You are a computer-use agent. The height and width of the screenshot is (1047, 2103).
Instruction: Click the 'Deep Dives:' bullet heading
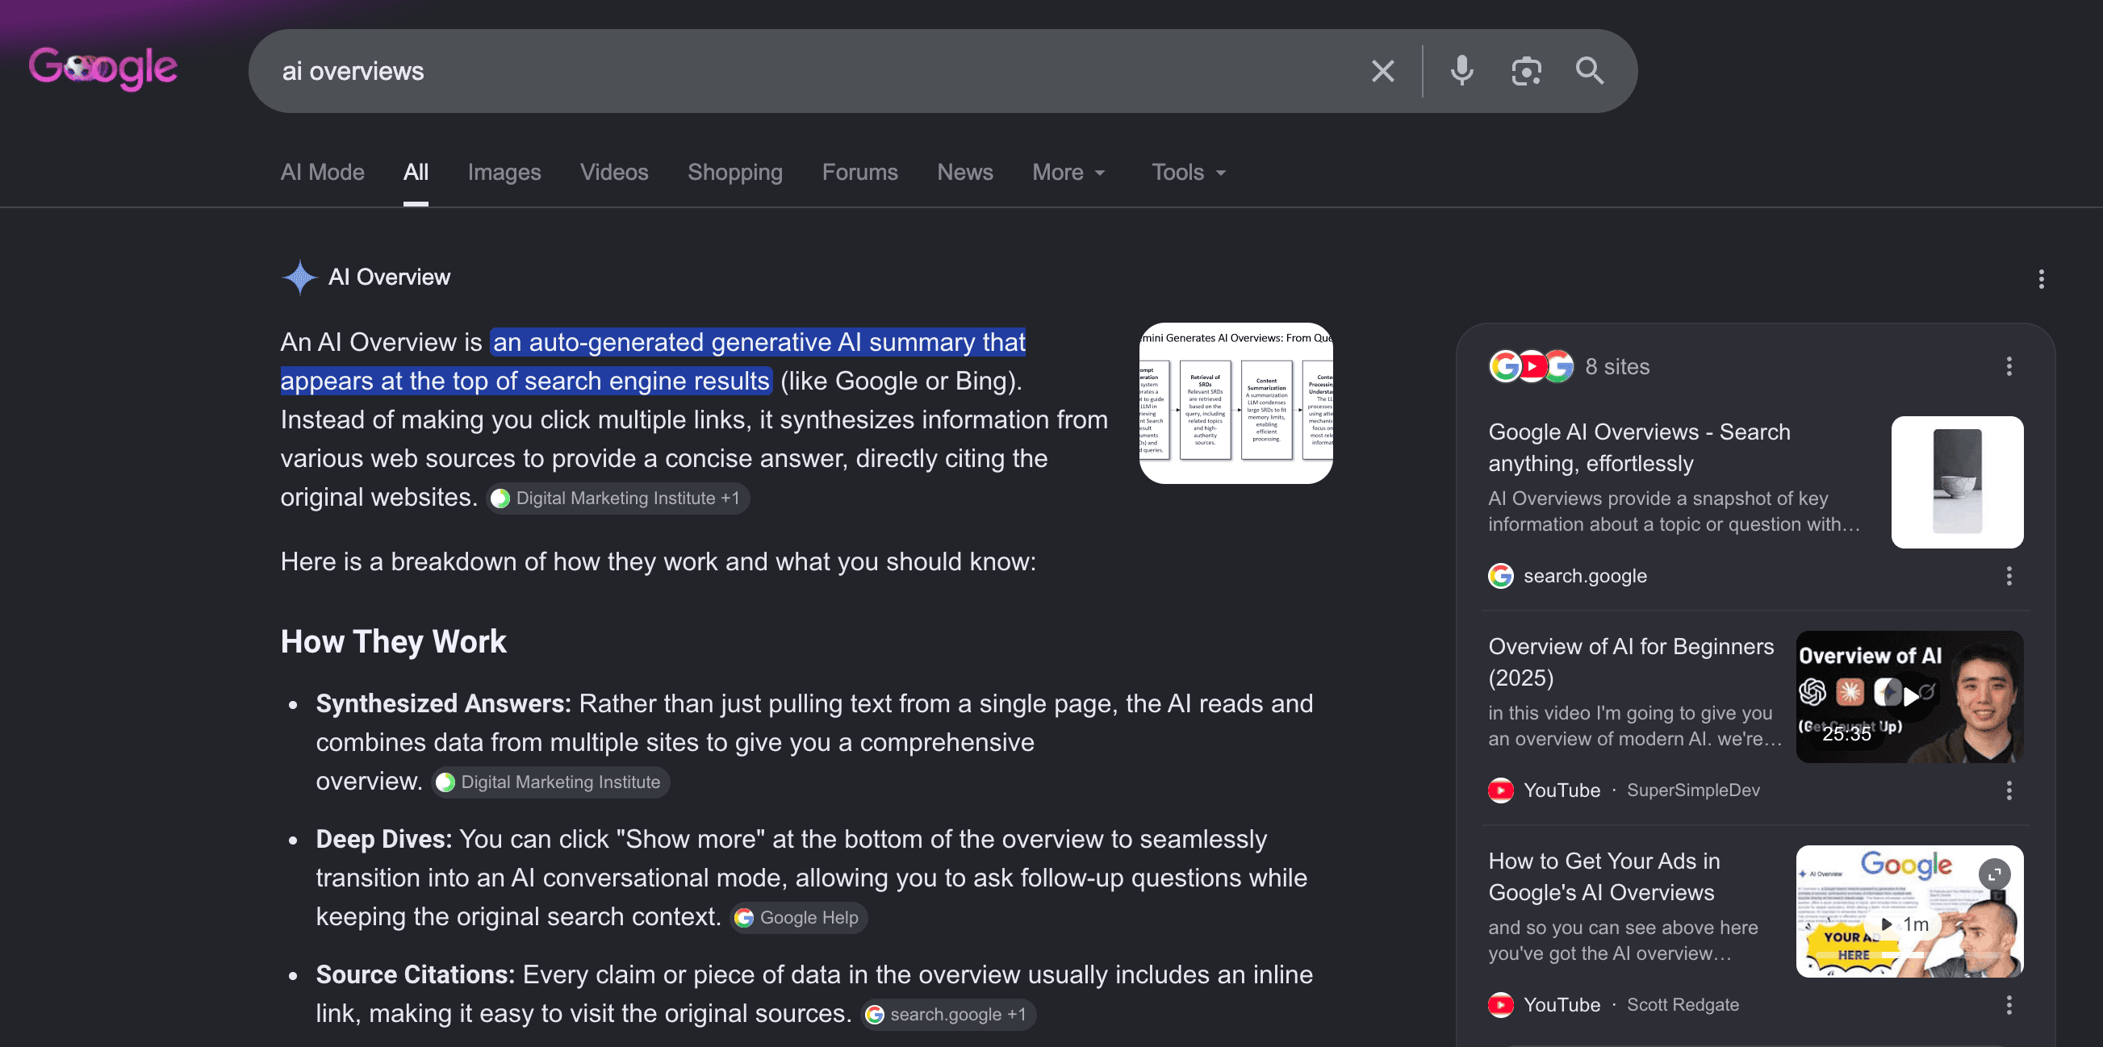click(383, 839)
